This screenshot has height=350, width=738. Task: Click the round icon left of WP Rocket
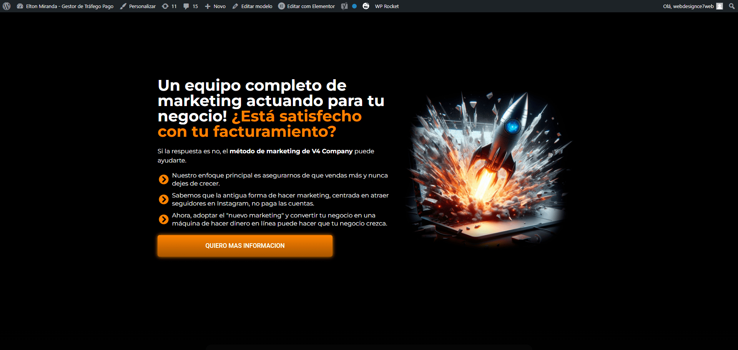(366, 6)
